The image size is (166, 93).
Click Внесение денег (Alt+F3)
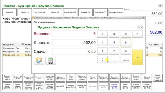click(125, 78)
